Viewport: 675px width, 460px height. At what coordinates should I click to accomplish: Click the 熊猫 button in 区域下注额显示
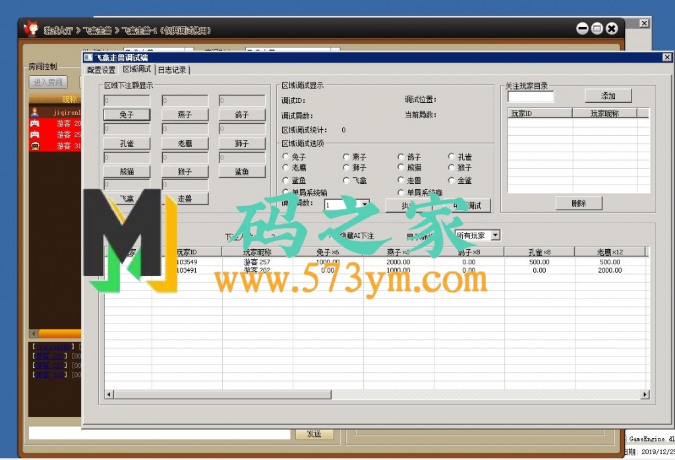[127, 172]
